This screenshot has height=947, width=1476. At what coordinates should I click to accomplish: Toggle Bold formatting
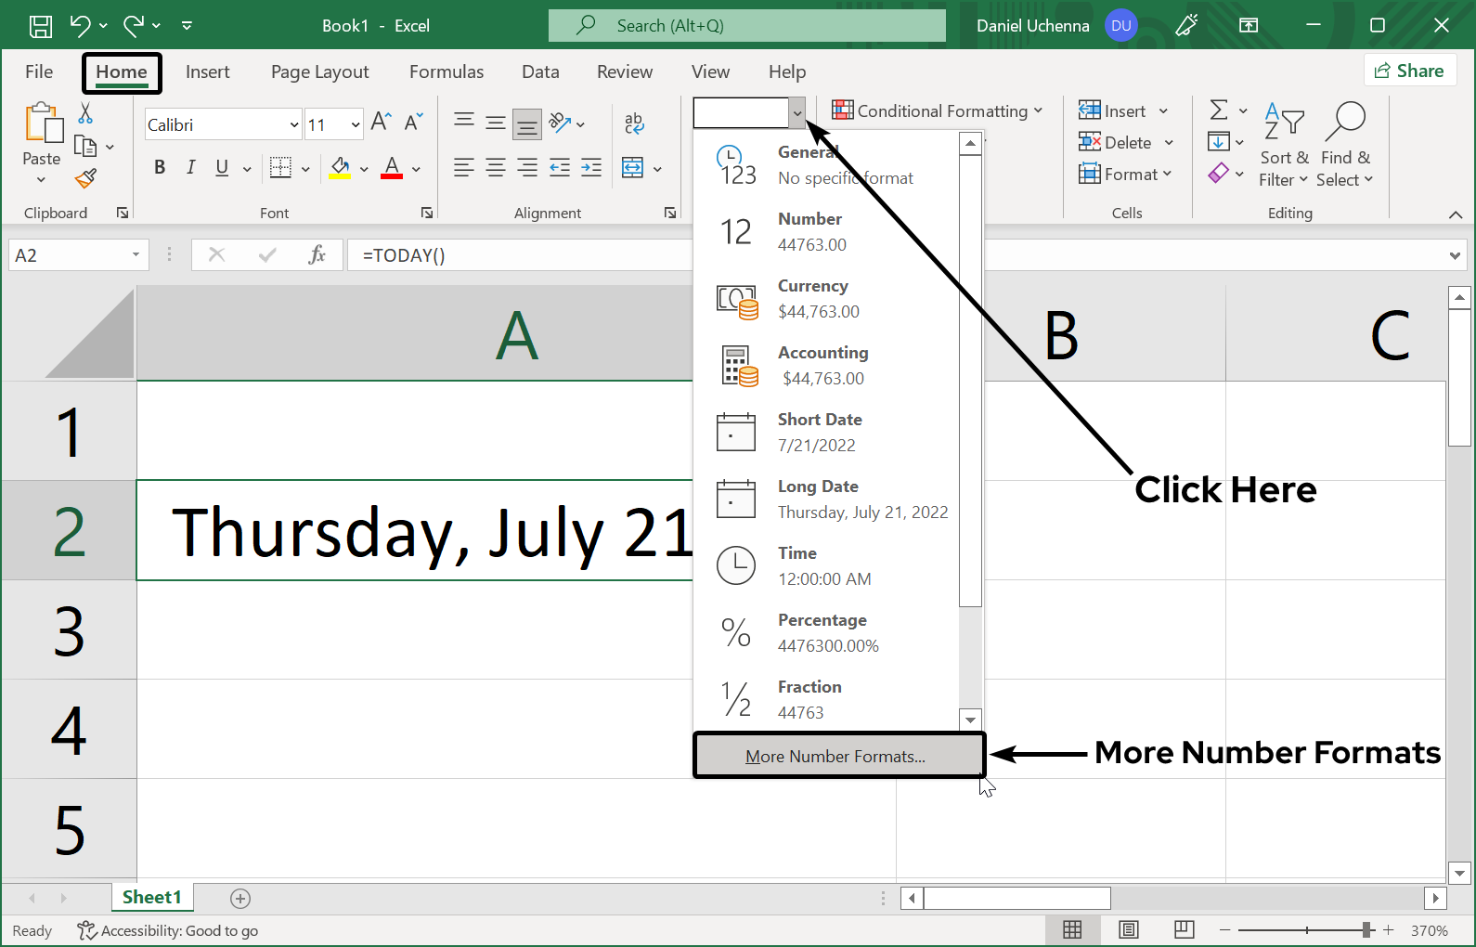(x=160, y=168)
